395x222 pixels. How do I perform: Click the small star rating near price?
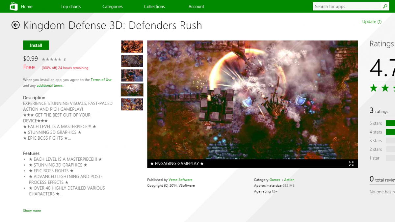[51, 59]
